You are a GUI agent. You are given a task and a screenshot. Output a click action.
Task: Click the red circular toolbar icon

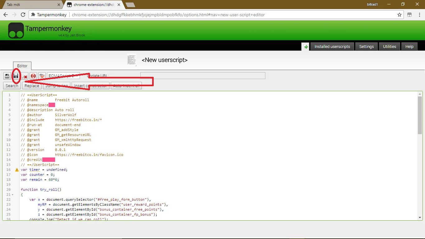(33, 76)
